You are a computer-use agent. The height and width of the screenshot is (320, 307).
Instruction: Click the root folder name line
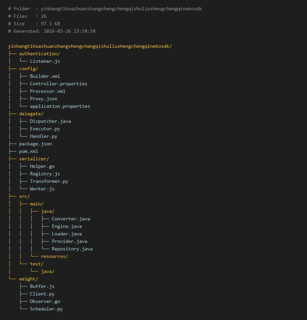coord(90,46)
